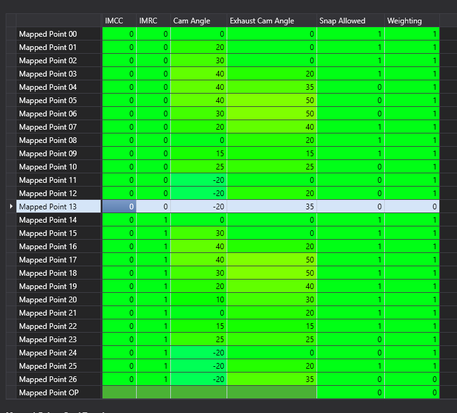Click Weighting cell for Mapped Point OP

pyautogui.click(x=412, y=393)
